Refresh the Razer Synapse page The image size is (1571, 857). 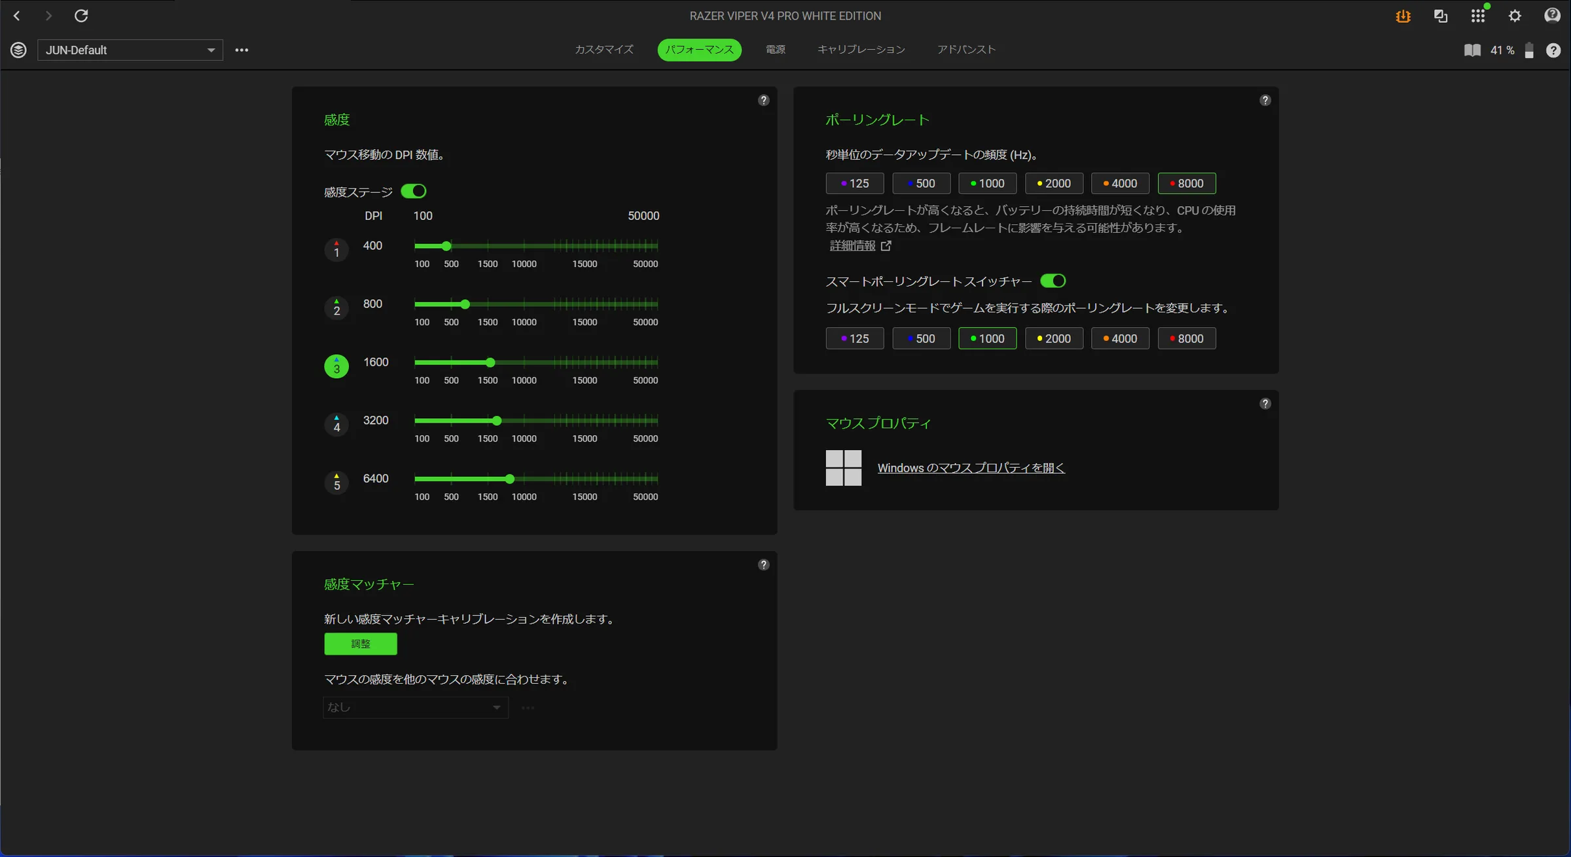(x=81, y=16)
